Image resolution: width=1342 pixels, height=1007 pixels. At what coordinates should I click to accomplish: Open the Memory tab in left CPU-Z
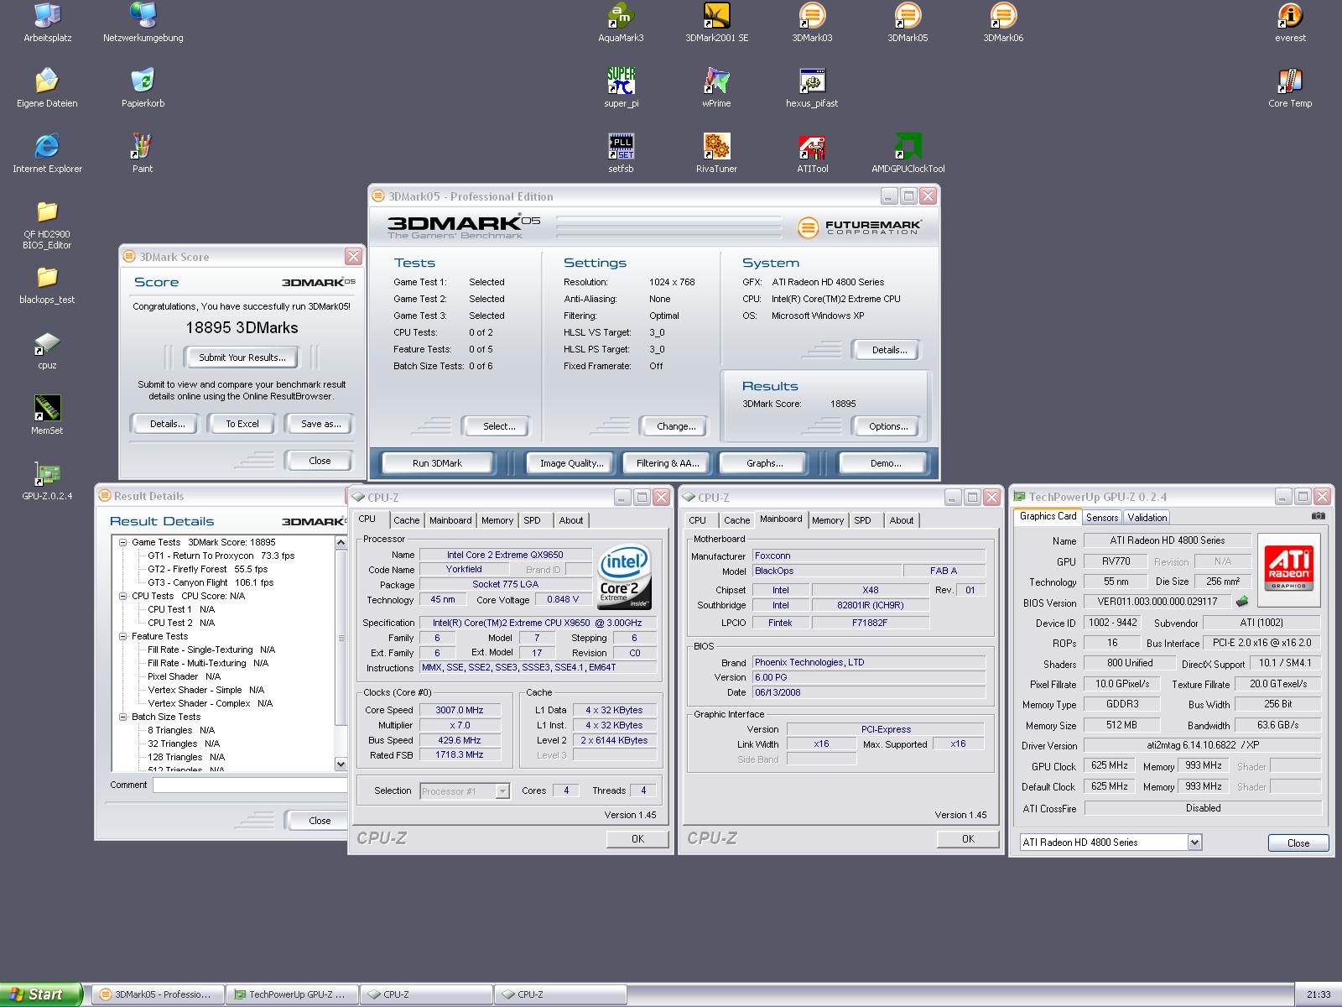point(497,520)
